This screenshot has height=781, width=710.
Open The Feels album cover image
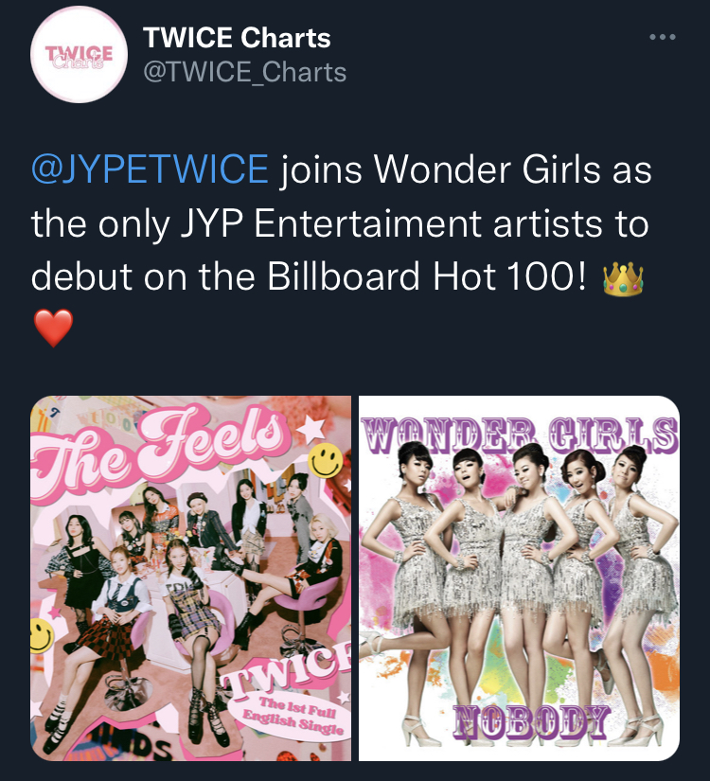[191, 578]
